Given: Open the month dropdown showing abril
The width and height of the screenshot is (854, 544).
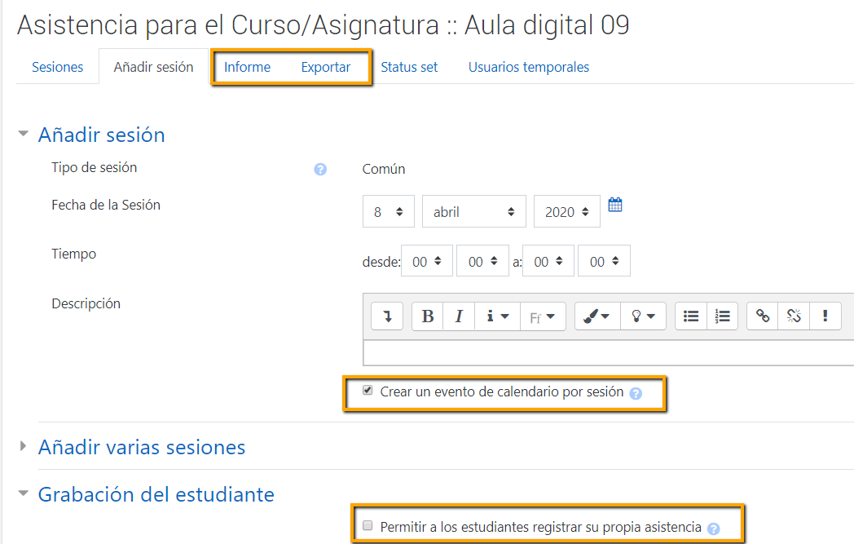Looking at the screenshot, I should pos(473,211).
